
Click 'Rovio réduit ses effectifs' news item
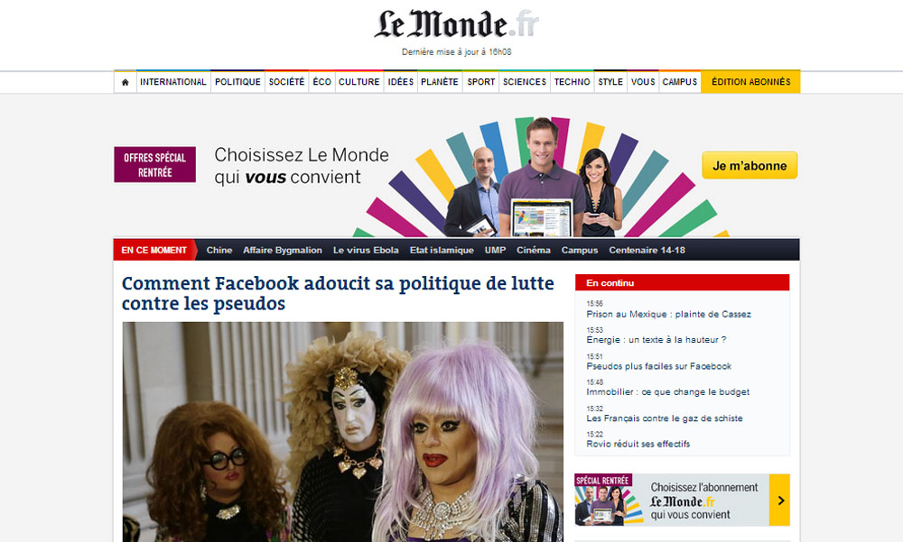(x=638, y=445)
